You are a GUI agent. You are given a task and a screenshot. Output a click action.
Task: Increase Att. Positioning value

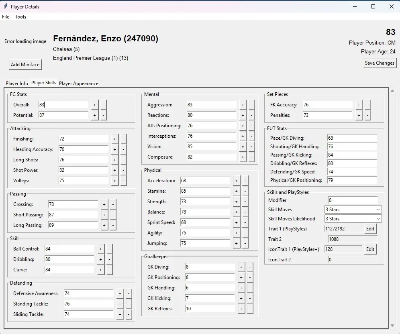click(243, 126)
